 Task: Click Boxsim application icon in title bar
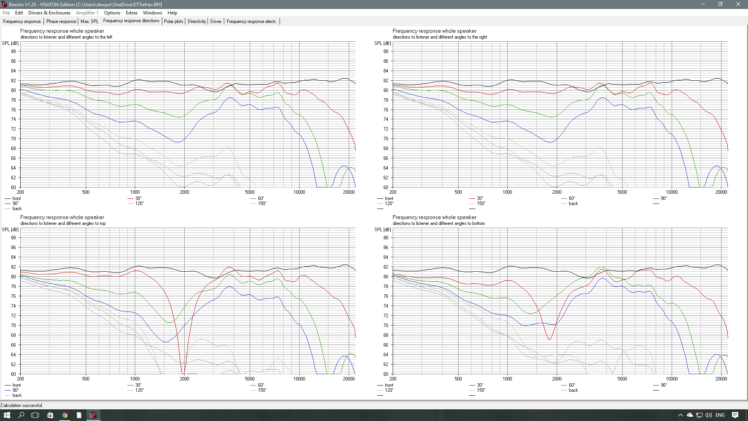(4, 4)
